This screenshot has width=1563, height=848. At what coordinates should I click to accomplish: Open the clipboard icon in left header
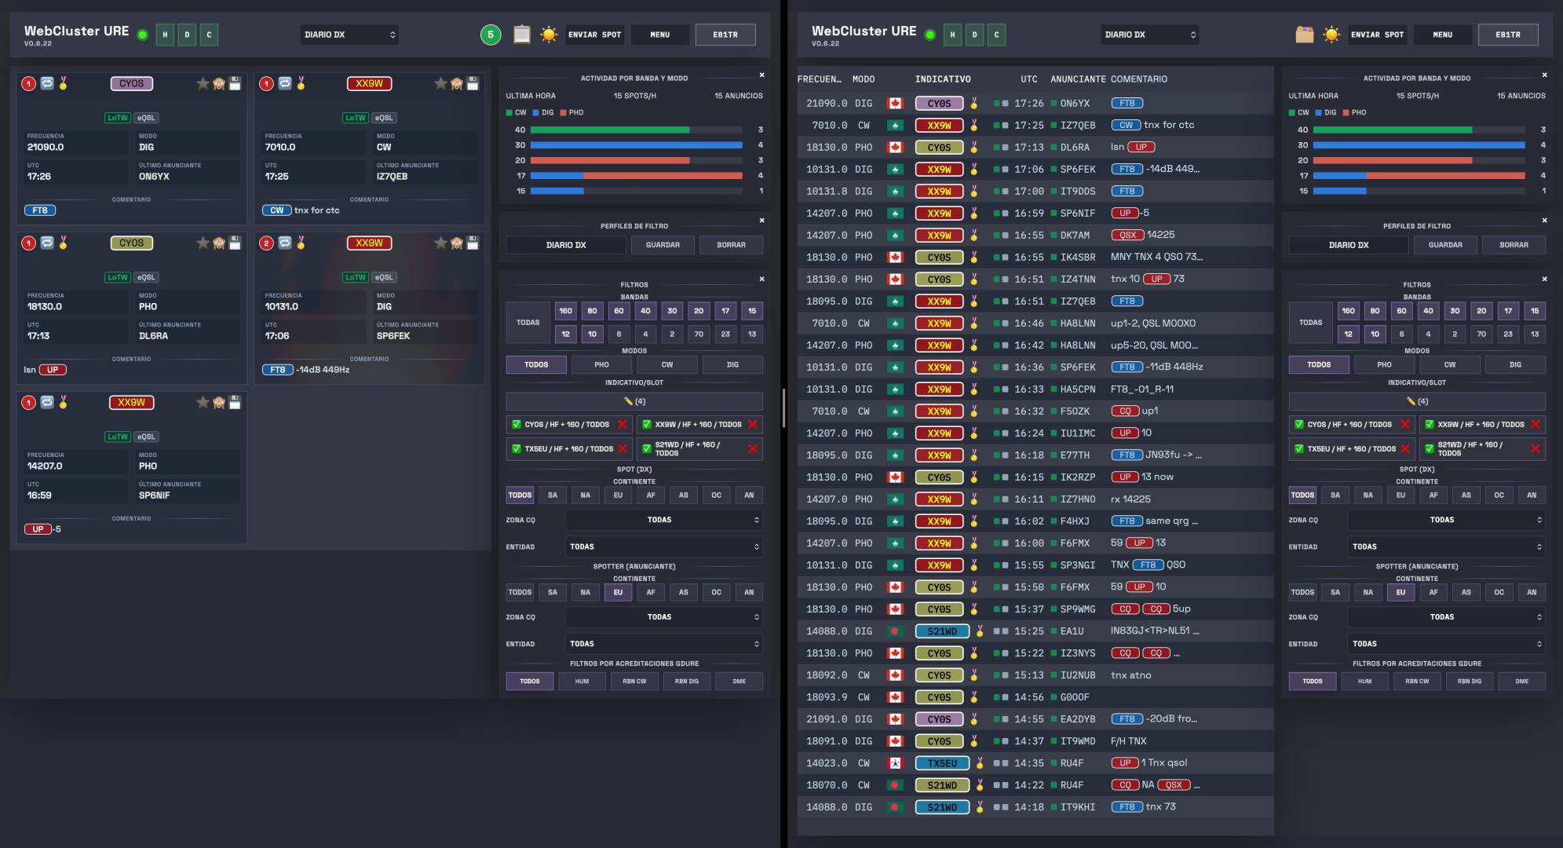click(522, 35)
